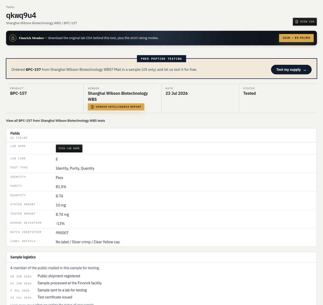The width and height of the screenshot is (323, 305).
Task: Join membership via JOIN — $9.99/MO button
Action: [x=296, y=38]
